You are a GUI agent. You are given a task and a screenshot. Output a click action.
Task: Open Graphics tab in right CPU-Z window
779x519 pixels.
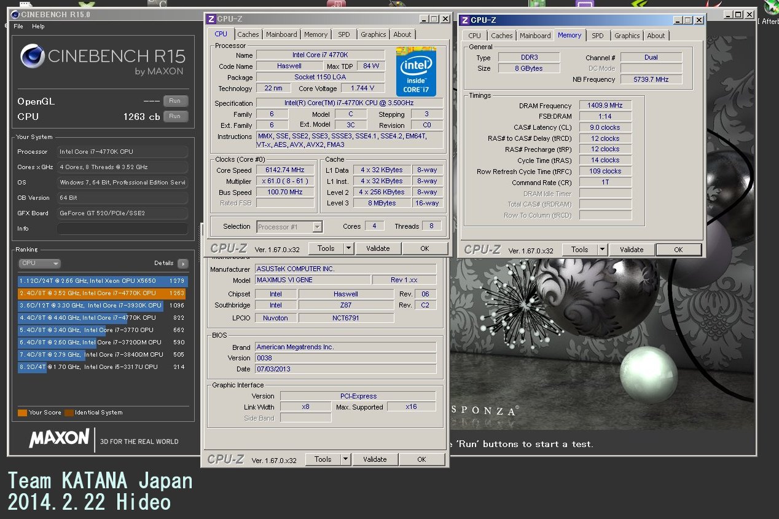click(x=627, y=36)
